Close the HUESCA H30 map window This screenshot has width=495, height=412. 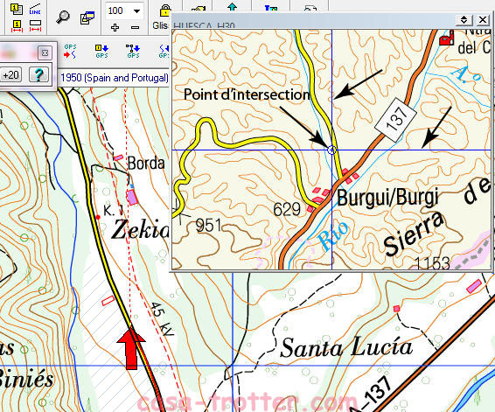[x=483, y=20]
